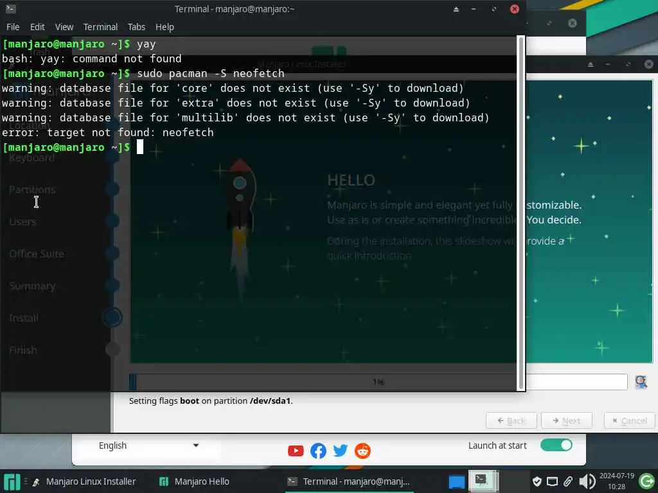Maximize the Manjaro Linux Installer window
This screenshot has width=658, height=493.
628,64
